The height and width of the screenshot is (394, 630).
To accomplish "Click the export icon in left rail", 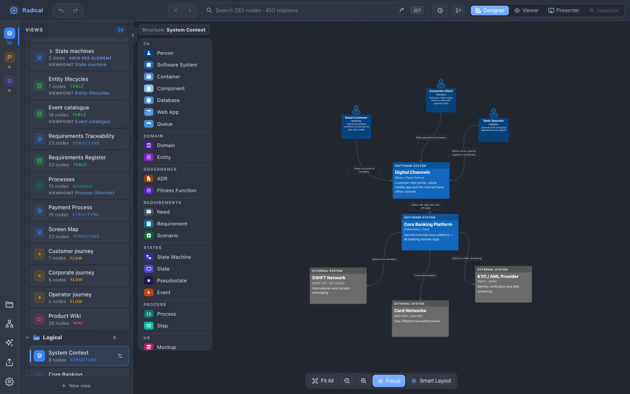I will [x=9, y=362].
